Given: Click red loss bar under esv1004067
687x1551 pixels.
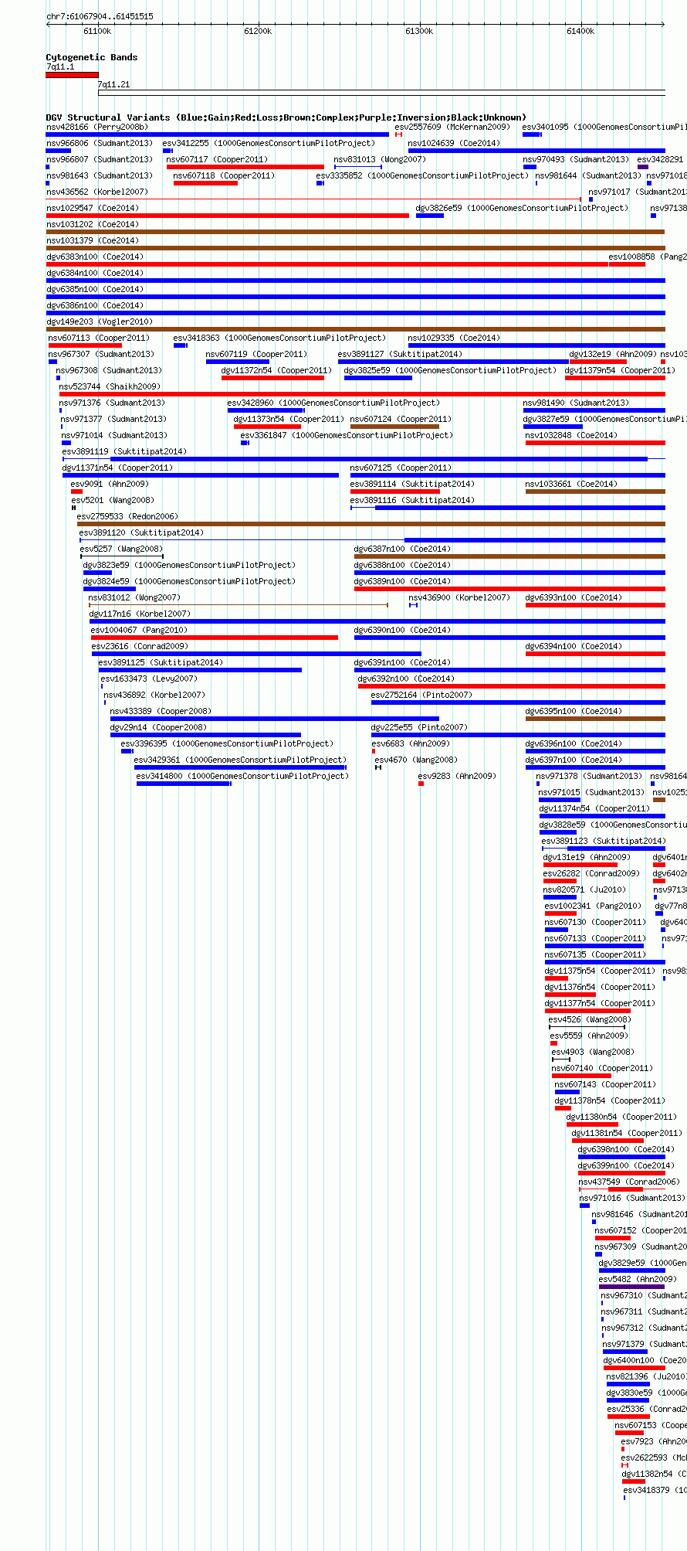Looking at the screenshot, I should pos(215,638).
